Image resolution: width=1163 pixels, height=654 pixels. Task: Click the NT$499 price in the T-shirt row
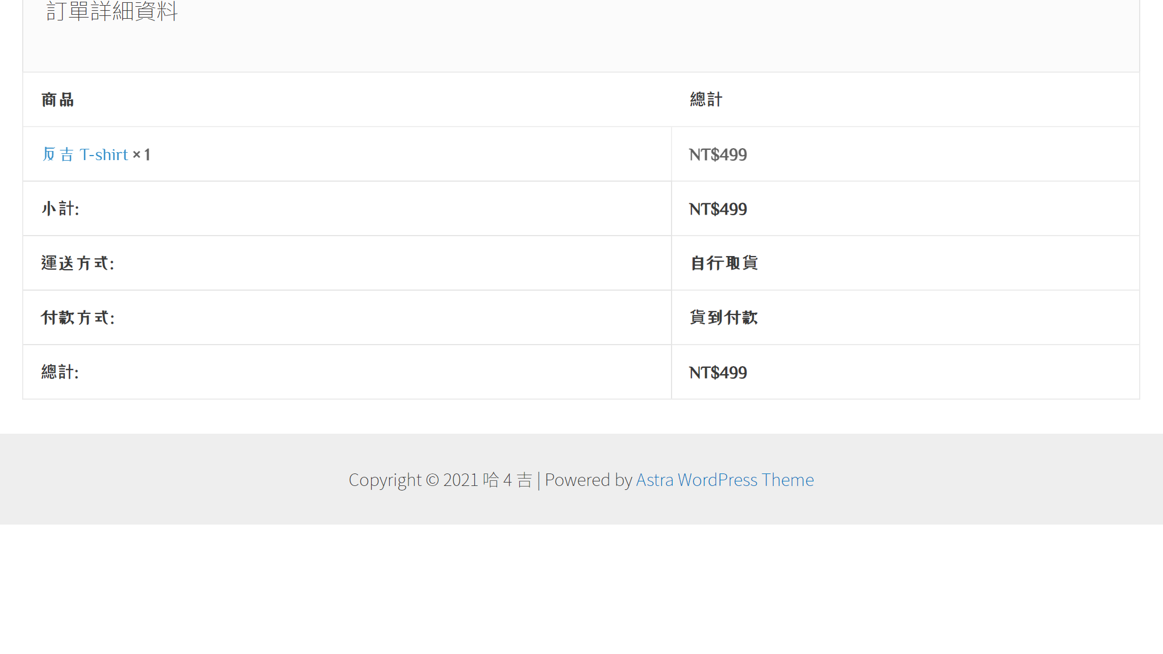(718, 154)
